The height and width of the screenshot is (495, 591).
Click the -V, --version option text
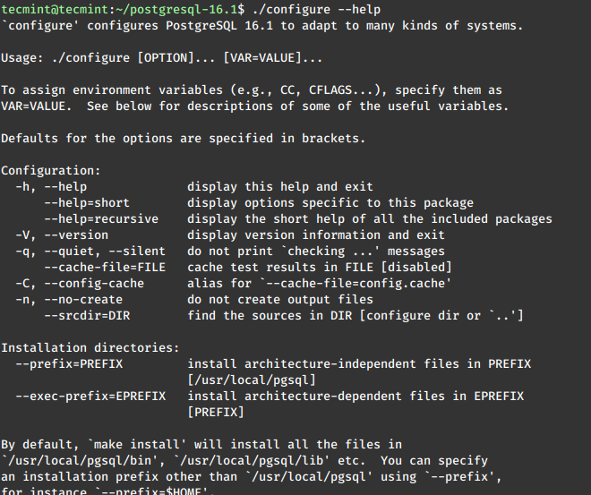(x=62, y=235)
